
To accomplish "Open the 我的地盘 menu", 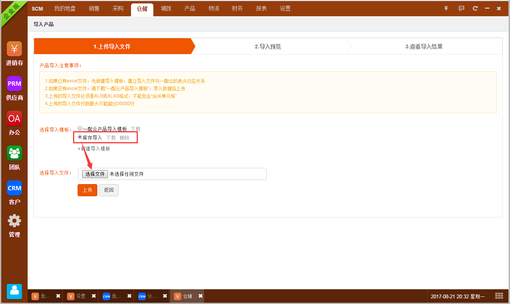I will [x=65, y=8].
